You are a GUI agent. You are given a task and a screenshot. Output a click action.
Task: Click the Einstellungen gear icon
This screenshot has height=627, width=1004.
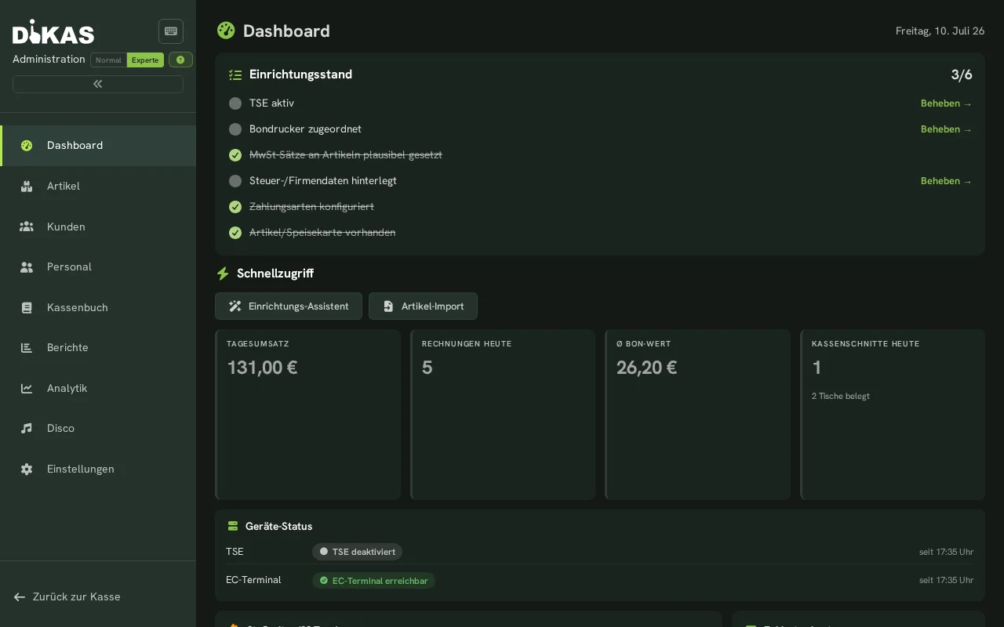coord(27,469)
